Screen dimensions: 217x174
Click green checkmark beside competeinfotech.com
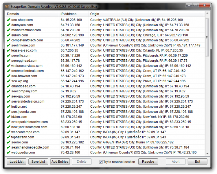click(8, 40)
